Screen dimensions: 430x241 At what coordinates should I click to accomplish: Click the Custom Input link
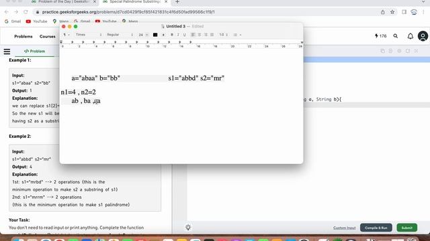pyautogui.click(x=345, y=228)
